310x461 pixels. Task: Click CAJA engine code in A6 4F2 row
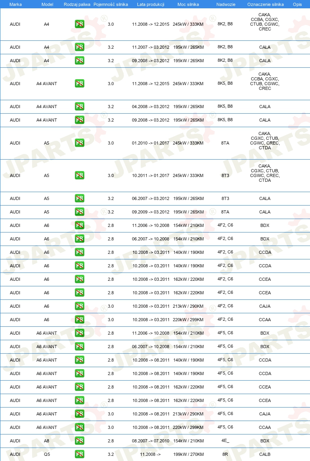click(265, 307)
